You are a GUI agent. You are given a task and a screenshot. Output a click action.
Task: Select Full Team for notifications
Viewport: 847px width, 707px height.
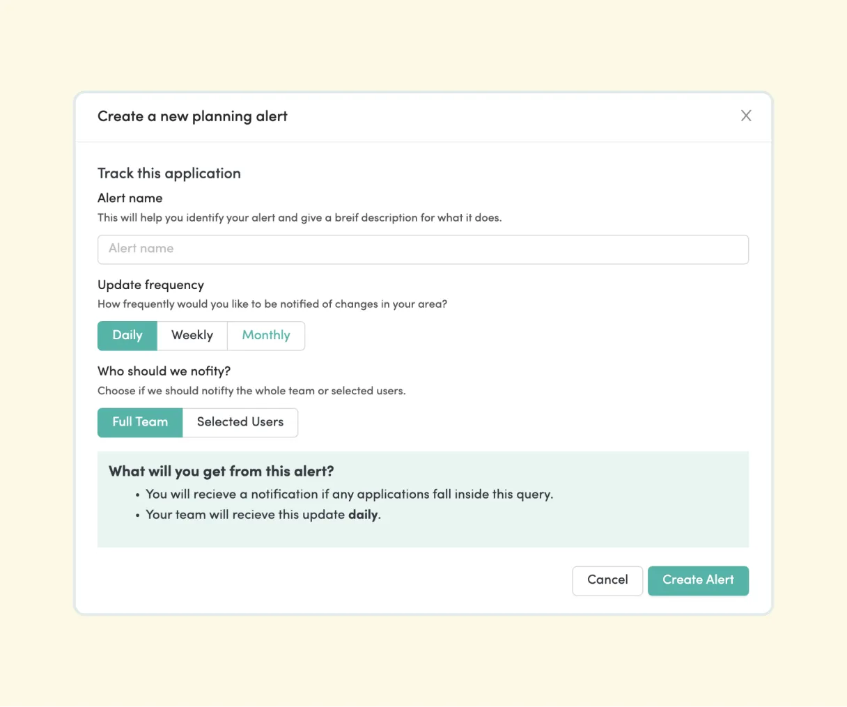click(x=140, y=422)
